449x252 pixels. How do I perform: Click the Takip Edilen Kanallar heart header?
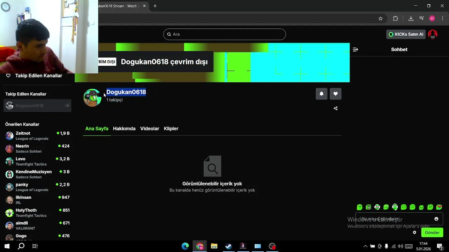click(x=34, y=76)
